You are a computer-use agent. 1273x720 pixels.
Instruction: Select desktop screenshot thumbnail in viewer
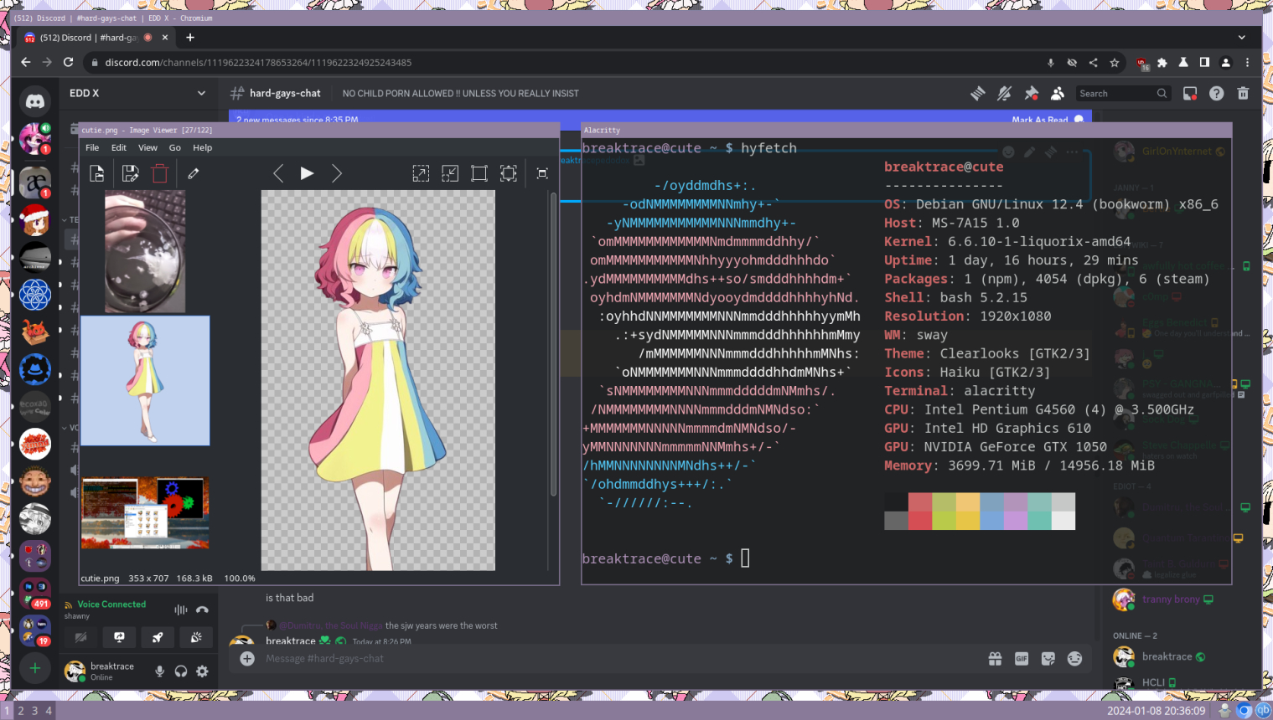click(145, 512)
